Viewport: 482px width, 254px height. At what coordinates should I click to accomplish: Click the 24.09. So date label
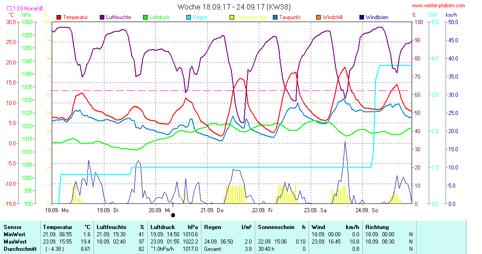(x=367, y=210)
